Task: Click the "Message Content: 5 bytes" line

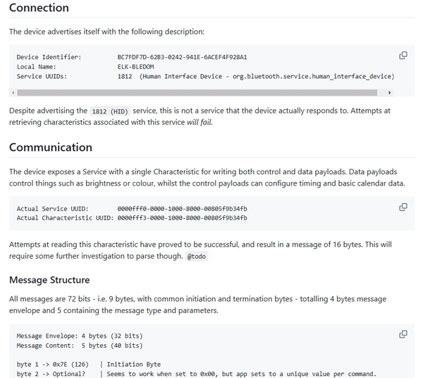Action: click(x=79, y=346)
